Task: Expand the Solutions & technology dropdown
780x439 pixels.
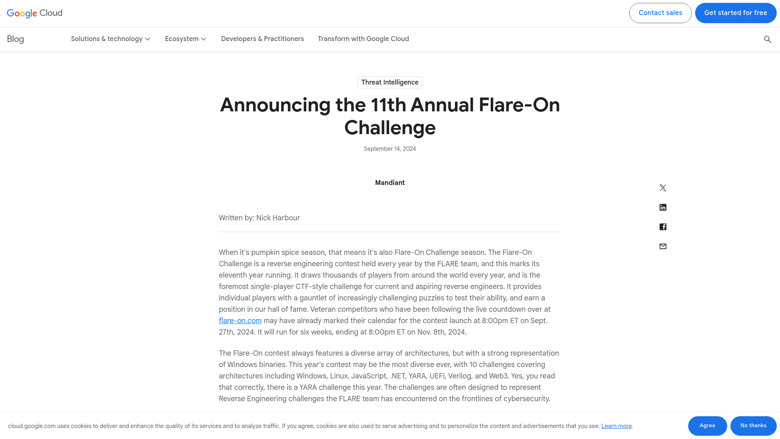Action: pyautogui.click(x=110, y=39)
